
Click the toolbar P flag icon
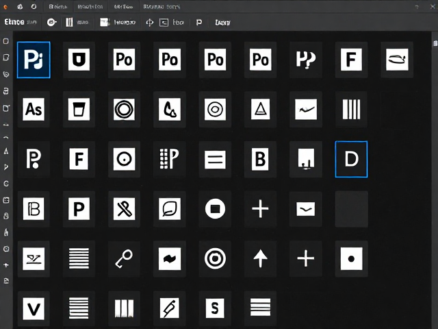(199, 23)
